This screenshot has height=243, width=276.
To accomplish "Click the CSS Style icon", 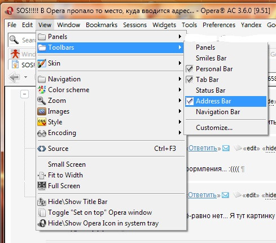I will point(42,122).
